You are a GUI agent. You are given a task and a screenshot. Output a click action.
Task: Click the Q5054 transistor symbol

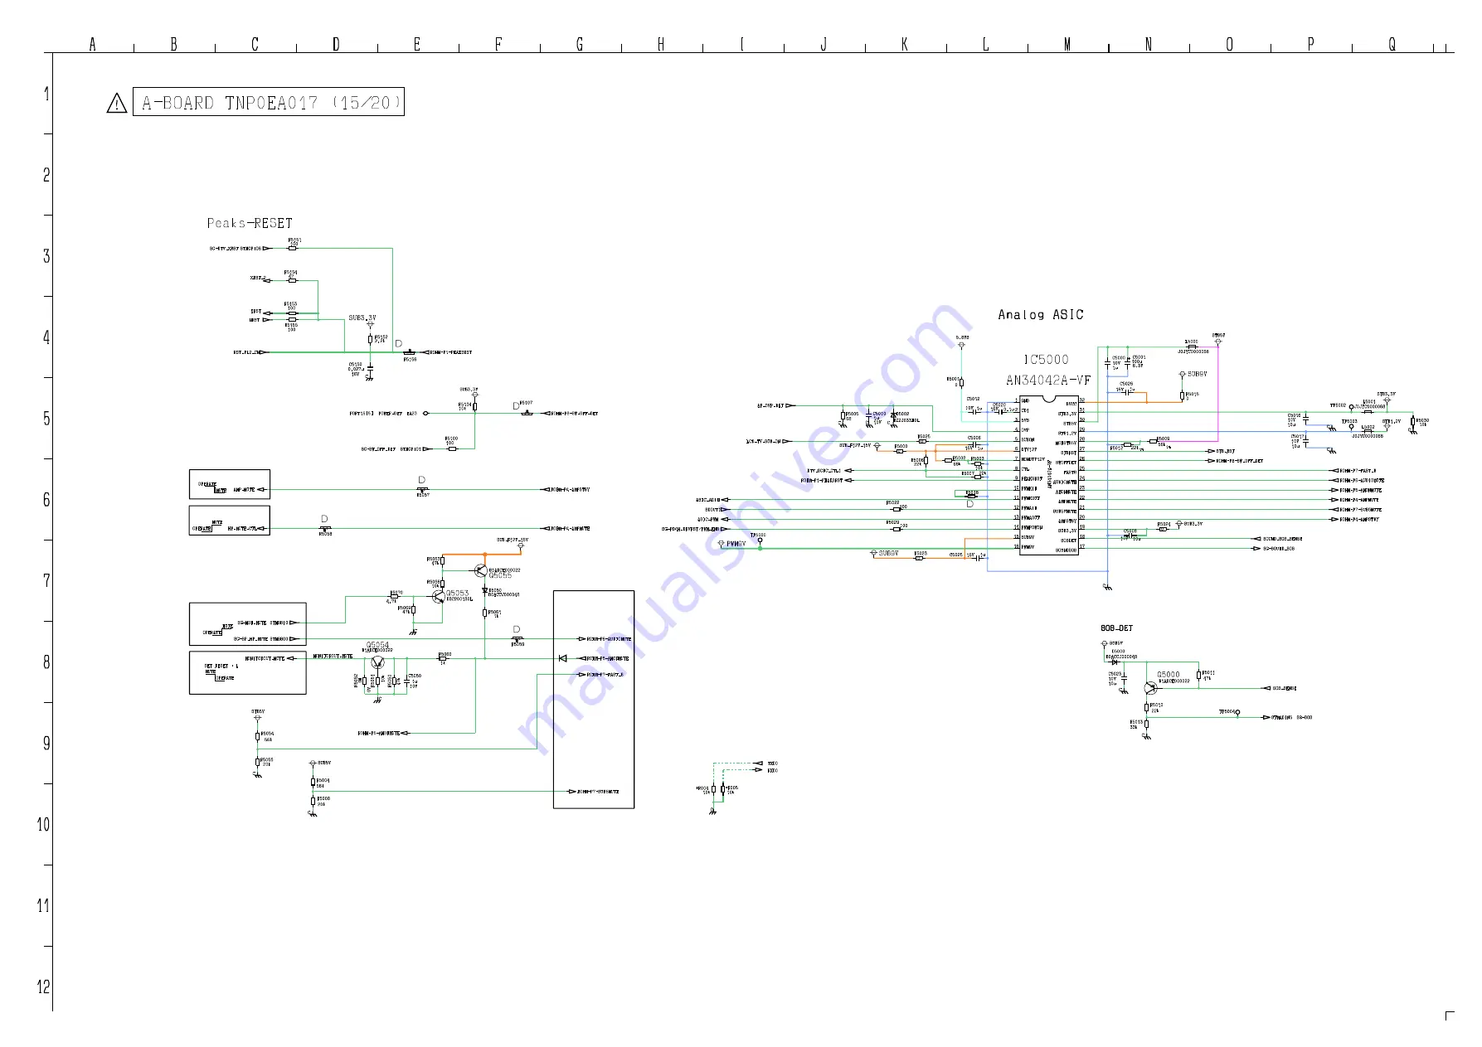pos(378,662)
